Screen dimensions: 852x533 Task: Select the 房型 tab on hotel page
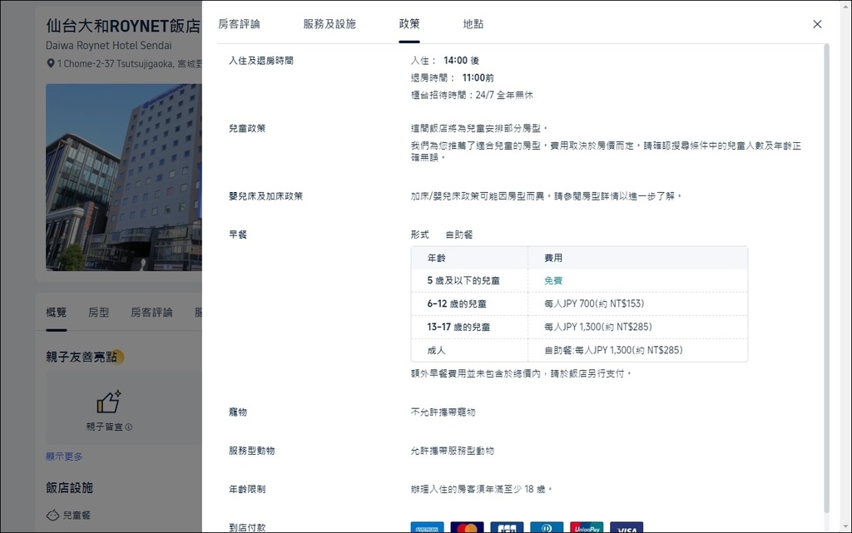pyautogui.click(x=98, y=312)
